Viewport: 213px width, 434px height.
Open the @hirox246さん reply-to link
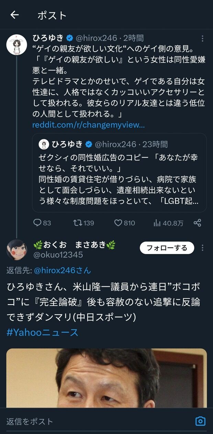(x=62, y=271)
